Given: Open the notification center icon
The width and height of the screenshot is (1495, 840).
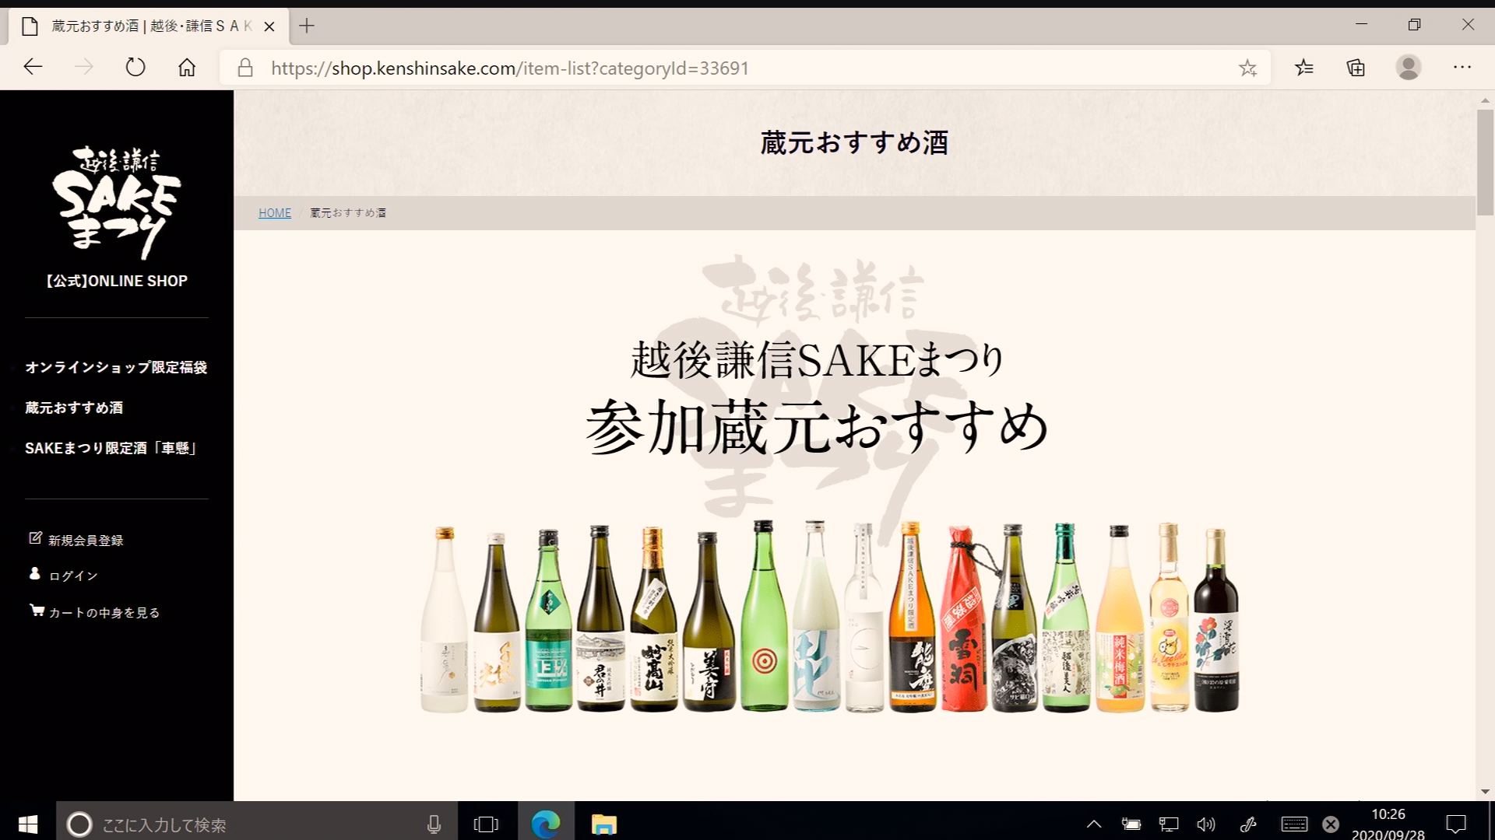Looking at the screenshot, I should click(1456, 824).
